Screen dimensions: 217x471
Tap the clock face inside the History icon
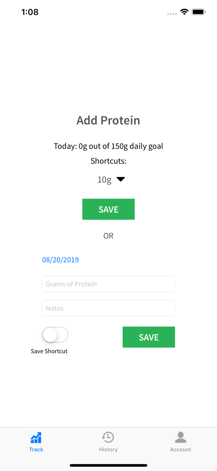pyautogui.click(x=108, y=437)
